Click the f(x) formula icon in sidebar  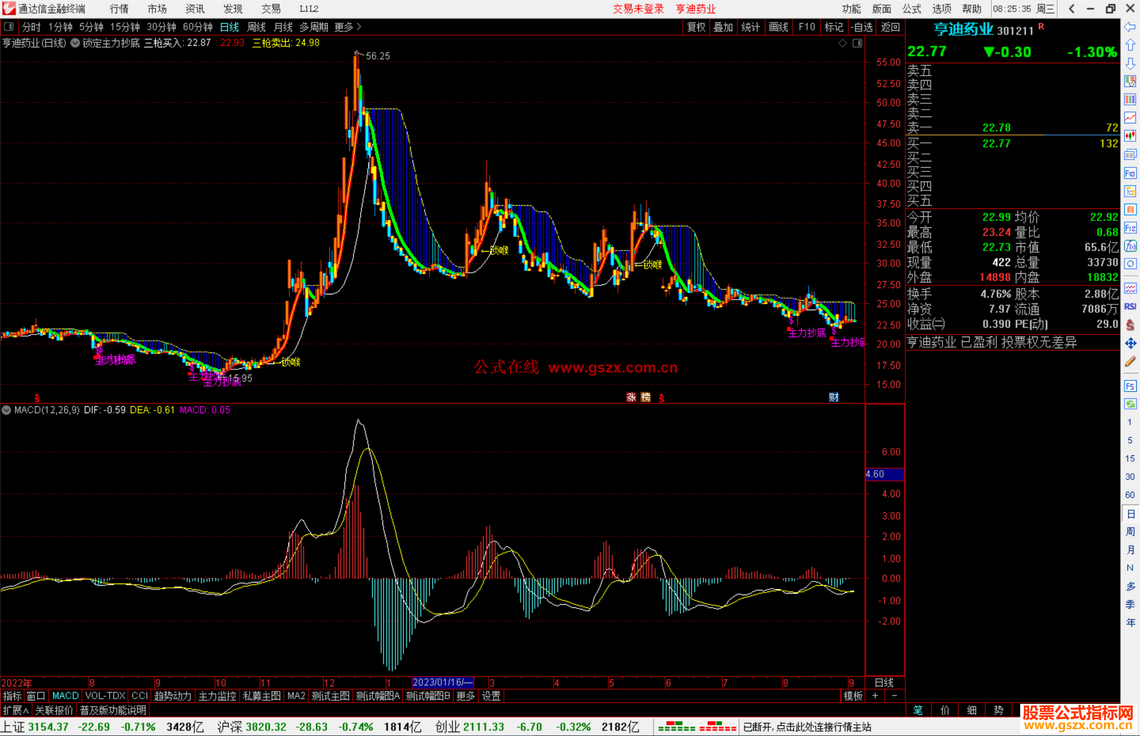pos(1130,246)
